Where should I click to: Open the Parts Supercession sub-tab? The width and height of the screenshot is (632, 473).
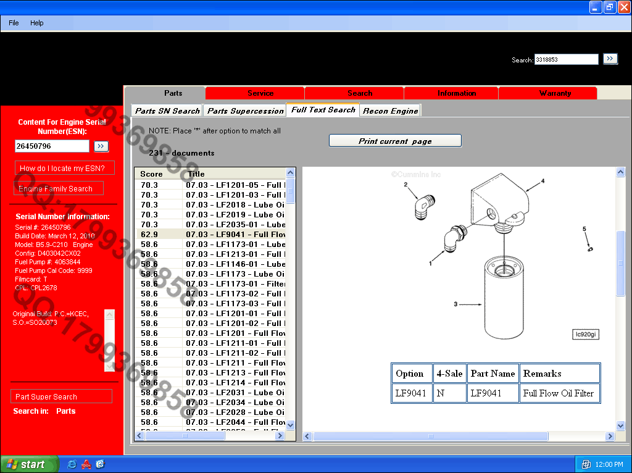pos(245,111)
